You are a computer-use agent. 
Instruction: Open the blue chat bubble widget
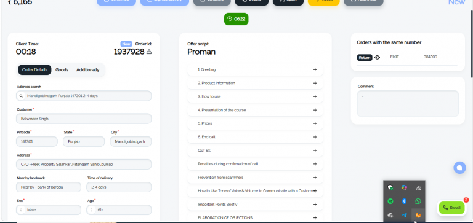pyautogui.click(x=459, y=168)
